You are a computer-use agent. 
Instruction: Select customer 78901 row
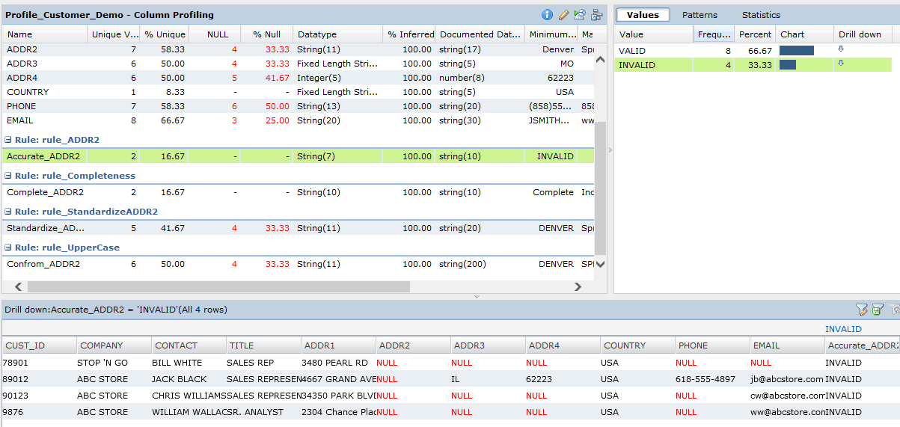450,363
